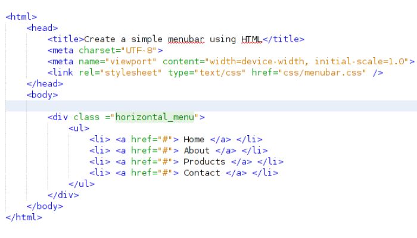Click the closing </ul> tag
Image resolution: width=417 pixels, height=238 pixels.
pos(82,184)
